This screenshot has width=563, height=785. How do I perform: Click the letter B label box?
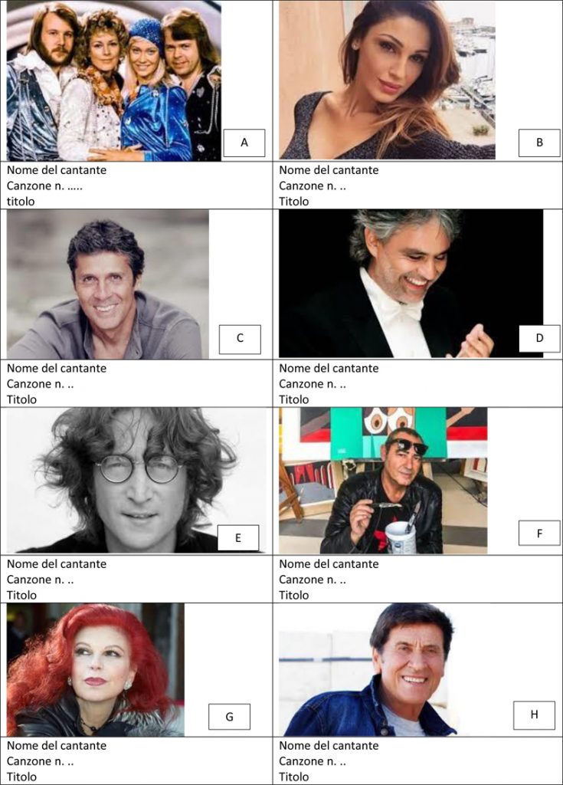539,143
